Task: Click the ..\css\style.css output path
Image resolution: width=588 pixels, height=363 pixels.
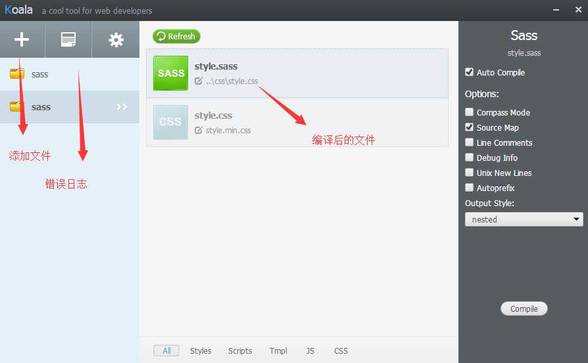Action: click(232, 81)
